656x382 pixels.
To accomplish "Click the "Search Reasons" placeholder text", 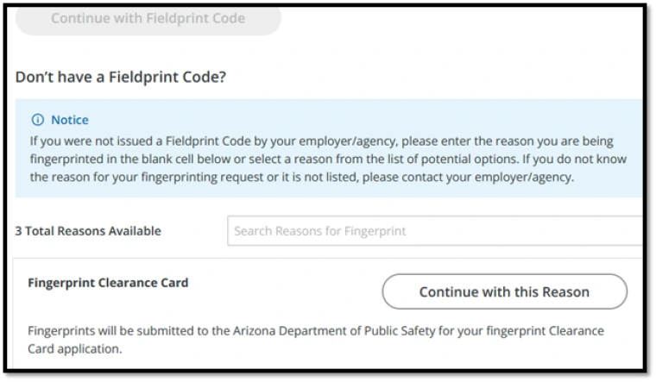I will 276,231.
